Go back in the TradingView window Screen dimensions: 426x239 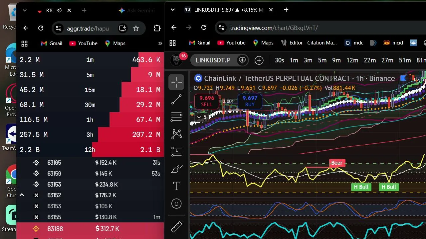[174, 28]
